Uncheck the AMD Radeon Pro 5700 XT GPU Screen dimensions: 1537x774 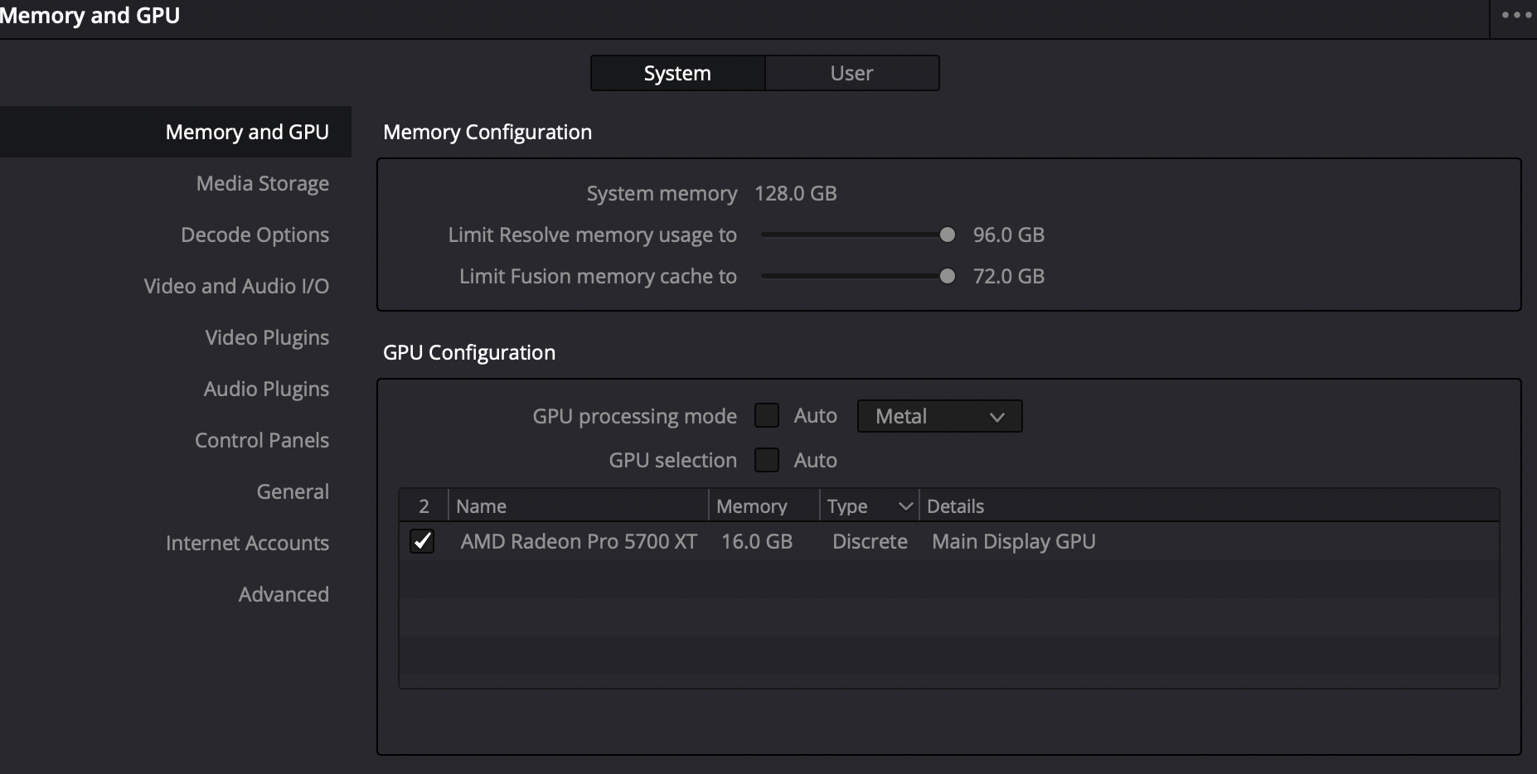(x=422, y=541)
